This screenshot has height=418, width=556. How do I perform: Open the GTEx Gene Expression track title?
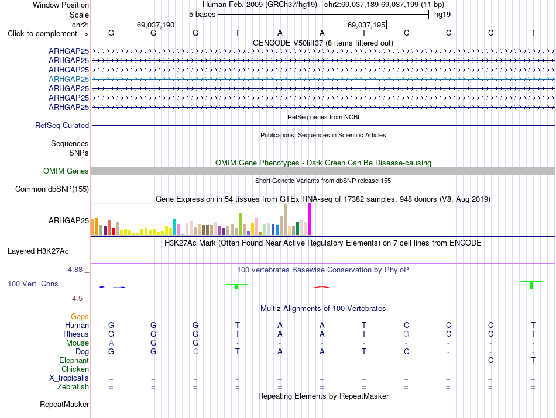(323, 199)
